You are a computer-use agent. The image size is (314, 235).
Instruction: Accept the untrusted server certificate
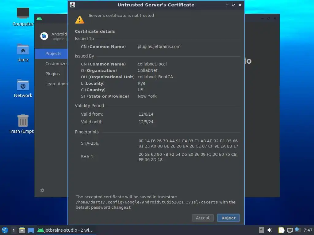coord(202,218)
